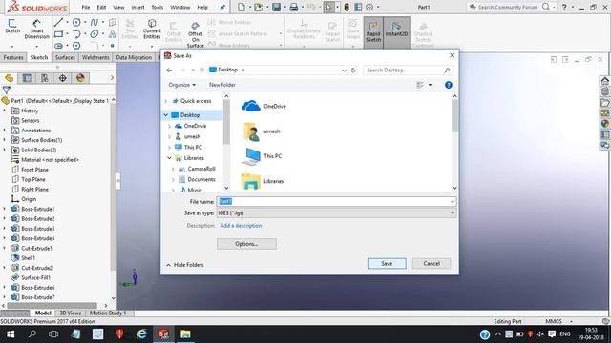
Task: Switch to the Motion Study 1 tab
Action: pyautogui.click(x=108, y=313)
